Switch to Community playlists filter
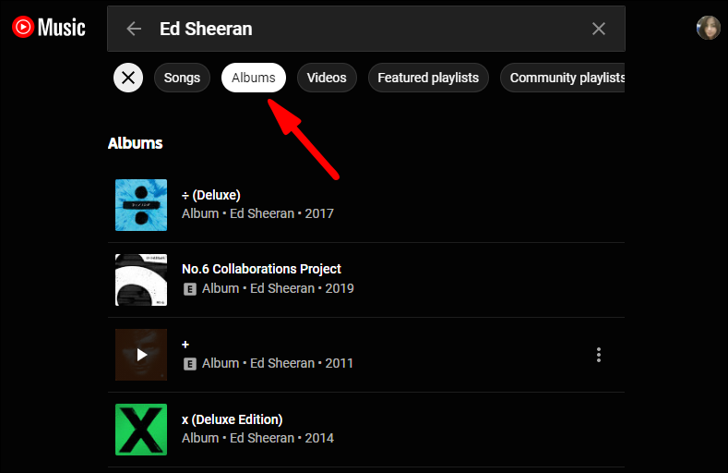The image size is (728, 473). (565, 78)
